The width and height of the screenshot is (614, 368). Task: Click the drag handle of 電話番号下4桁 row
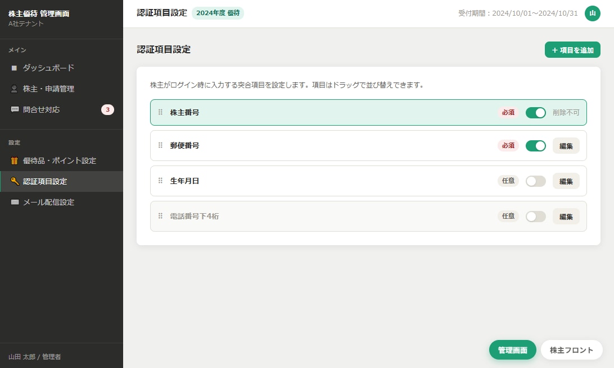tap(160, 215)
